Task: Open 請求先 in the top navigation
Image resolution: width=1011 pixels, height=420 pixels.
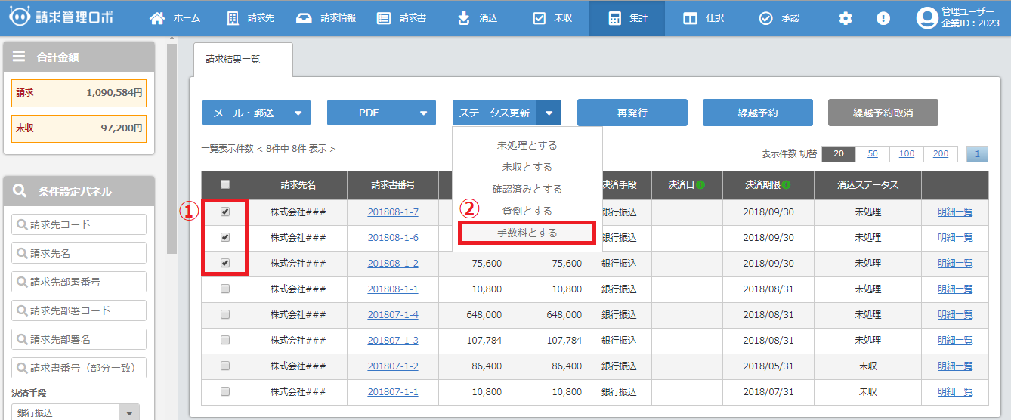Action: coord(250,18)
